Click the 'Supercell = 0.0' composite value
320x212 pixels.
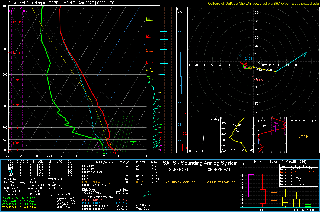(x=66, y=198)
